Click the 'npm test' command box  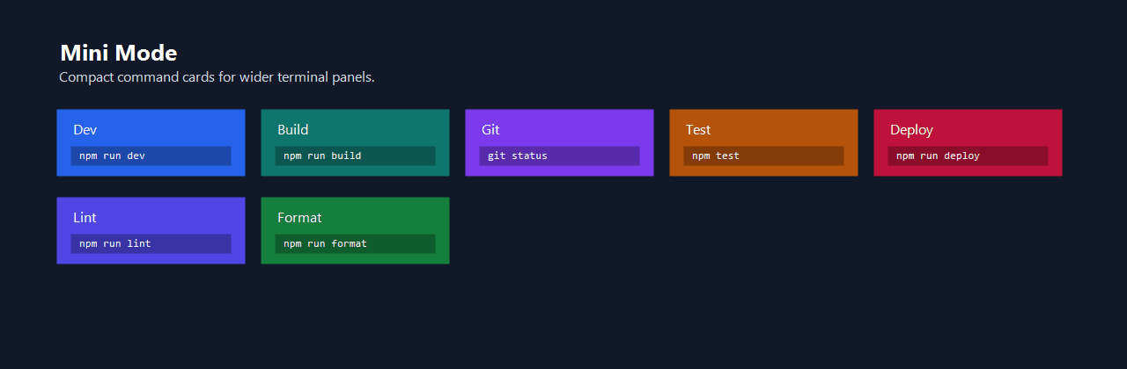click(x=763, y=156)
